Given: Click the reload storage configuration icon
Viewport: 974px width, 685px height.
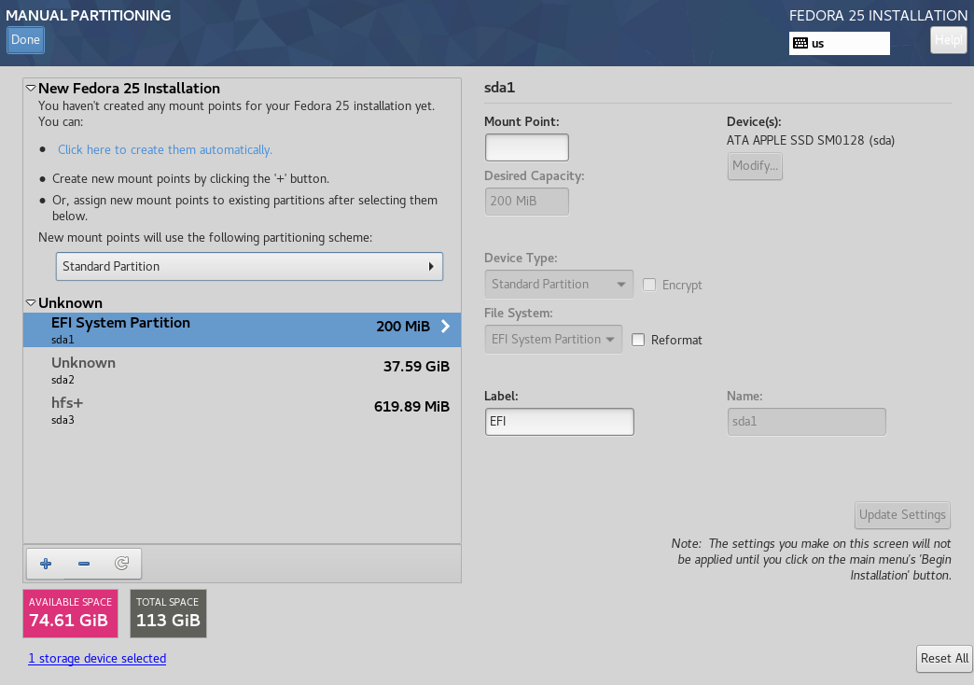Looking at the screenshot, I should pyautogui.click(x=121, y=564).
